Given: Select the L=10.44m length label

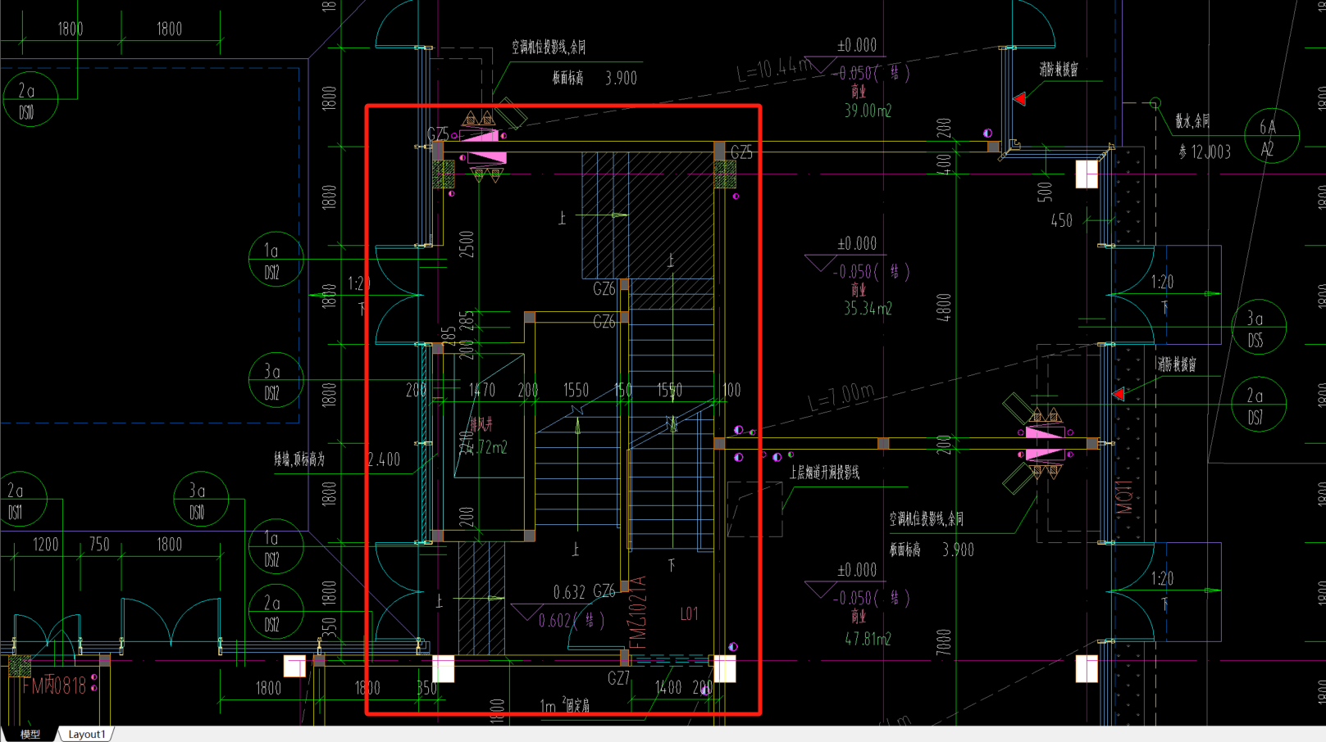Looking at the screenshot, I should coord(776,70).
